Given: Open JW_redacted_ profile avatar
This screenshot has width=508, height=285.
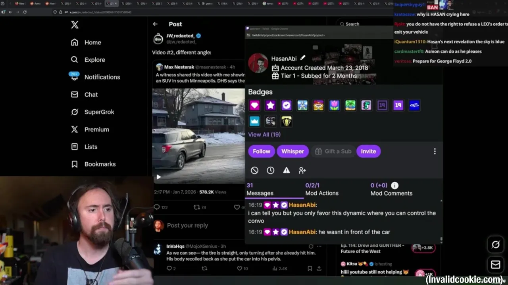Looking at the screenshot, I should (x=158, y=38).
